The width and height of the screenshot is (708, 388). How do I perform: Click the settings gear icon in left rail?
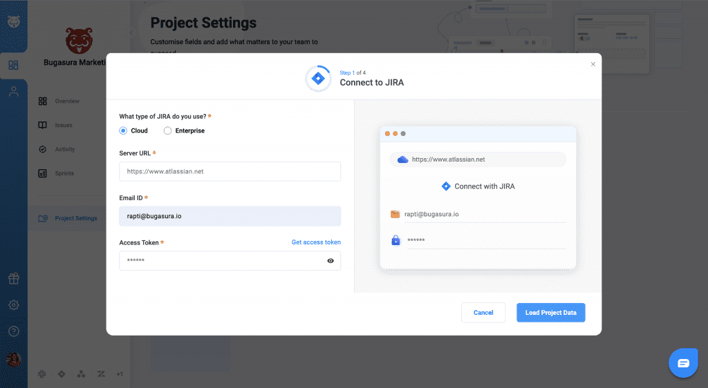tap(14, 305)
